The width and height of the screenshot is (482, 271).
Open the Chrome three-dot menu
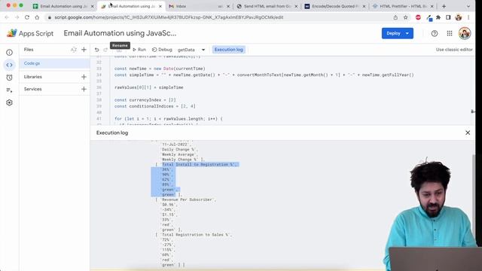tap(468, 17)
